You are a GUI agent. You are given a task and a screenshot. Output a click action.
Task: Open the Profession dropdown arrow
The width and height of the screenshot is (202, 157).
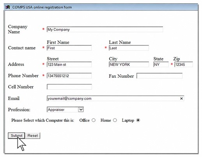tap(81, 110)
